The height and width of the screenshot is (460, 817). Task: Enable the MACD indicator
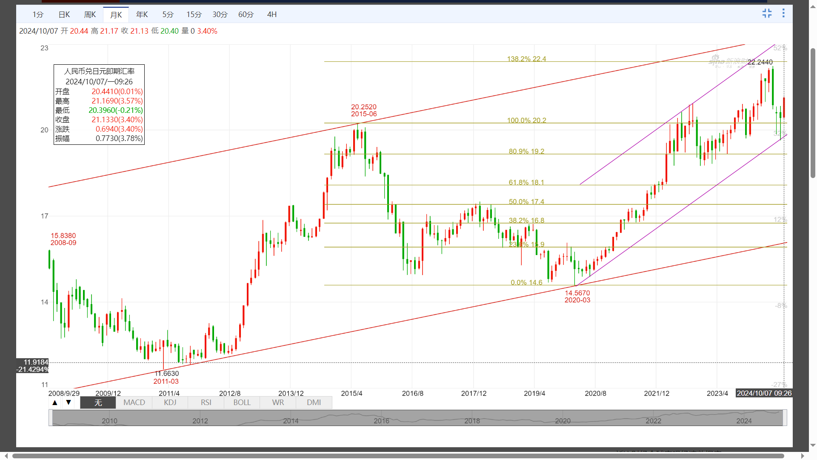134,402
